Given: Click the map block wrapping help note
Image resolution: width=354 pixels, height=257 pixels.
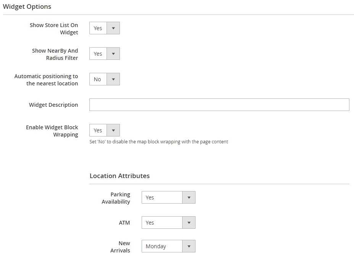Looking at the screenshot, I should 159,141.
